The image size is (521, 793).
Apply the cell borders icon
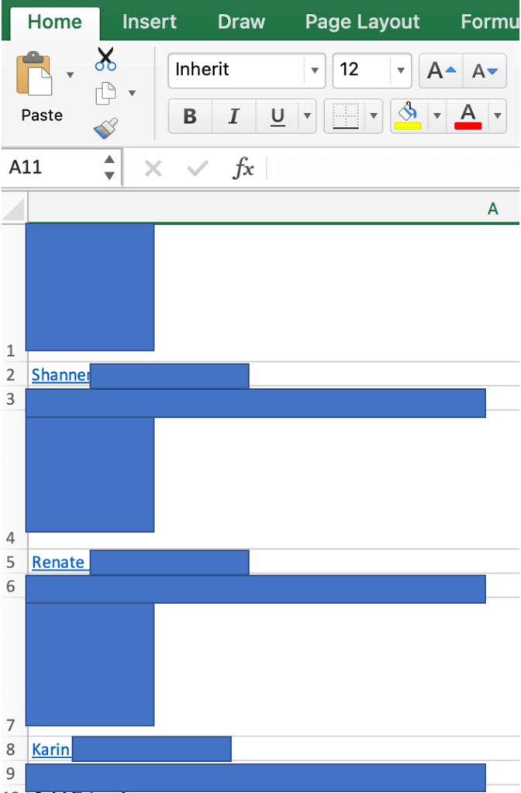(x=346, y=116)
